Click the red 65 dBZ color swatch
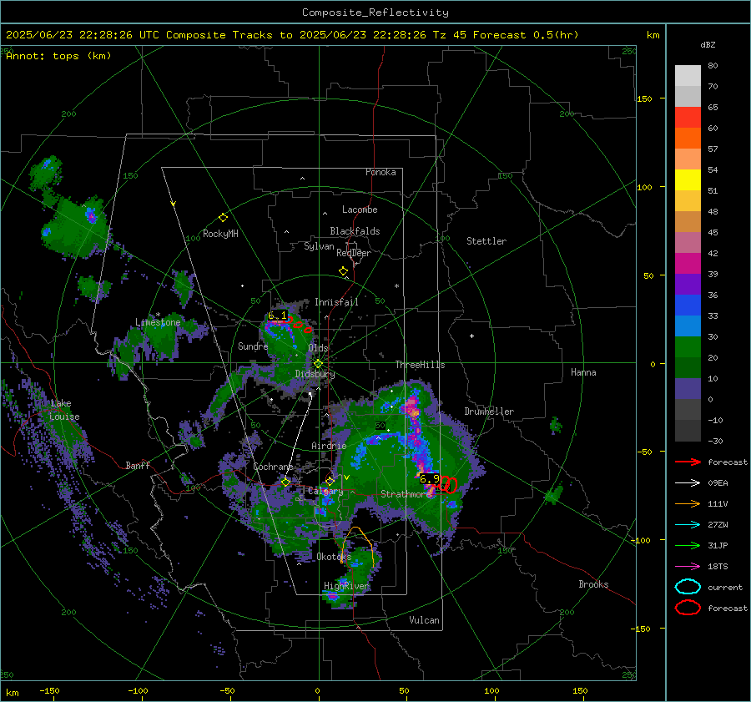This screenshot has width=751, height=702. (688, 117)
